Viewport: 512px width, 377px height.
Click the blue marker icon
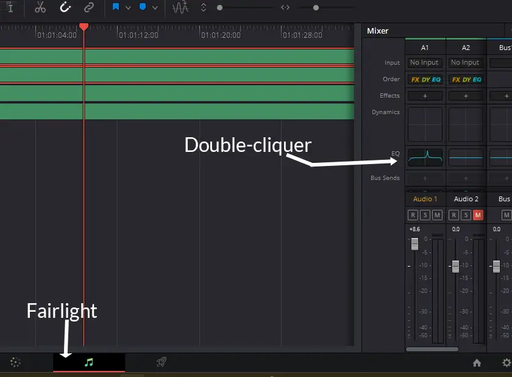pyautogui.click(x=143, y=8)
